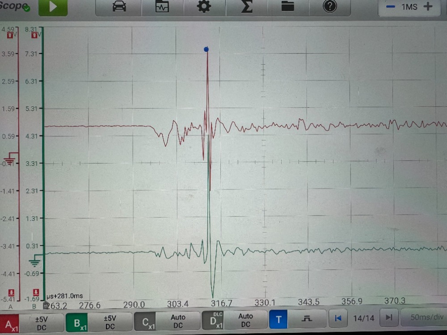This screenshot has width=447, height=335.
Task: Click the blue T trigger button
Action: (279, 320)
